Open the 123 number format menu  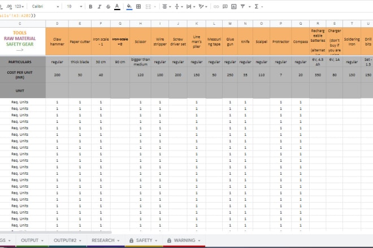coord(19,7)
